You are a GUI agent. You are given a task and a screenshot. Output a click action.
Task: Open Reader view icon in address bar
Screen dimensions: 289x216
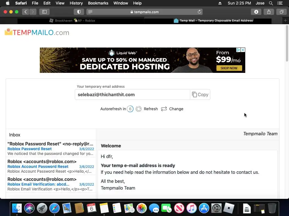(x=90, y=12)
